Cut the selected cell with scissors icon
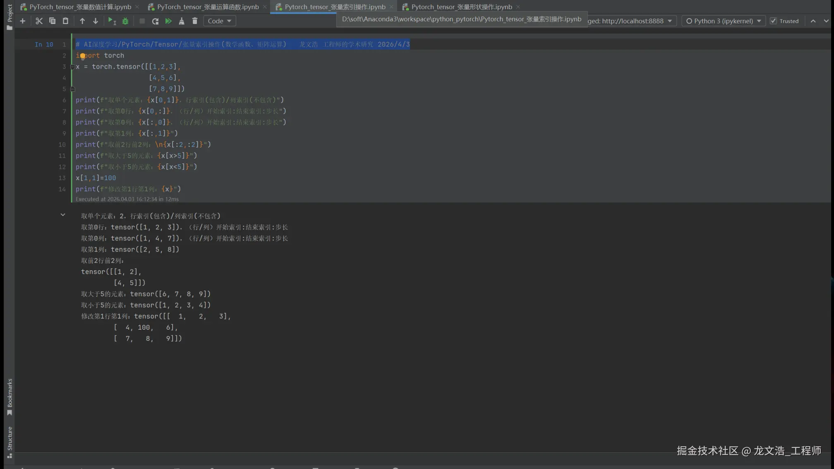834x469 pixels. [x=39, y=21]
